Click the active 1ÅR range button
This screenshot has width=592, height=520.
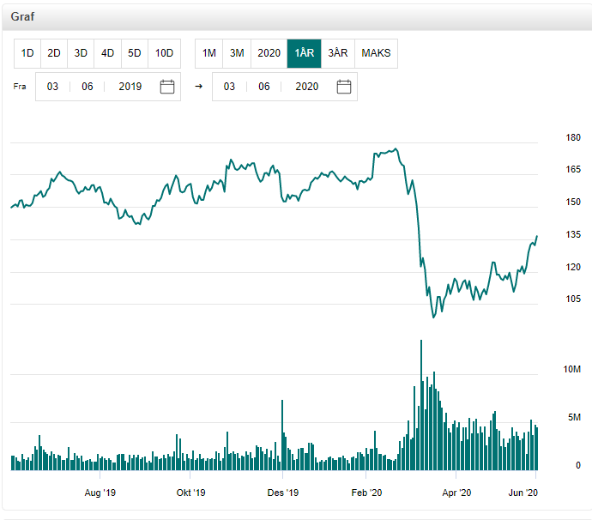point(304,53)
